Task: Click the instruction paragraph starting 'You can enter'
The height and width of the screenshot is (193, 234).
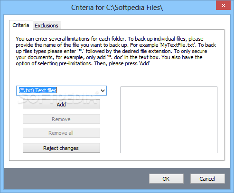Action: (116, 51)
